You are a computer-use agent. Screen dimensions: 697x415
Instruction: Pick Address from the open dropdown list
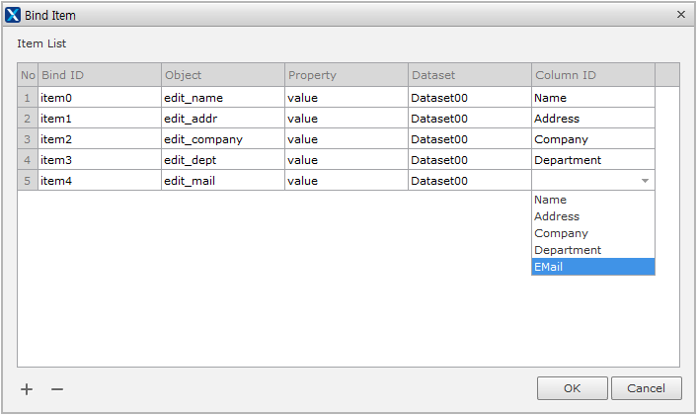point(592,216)
